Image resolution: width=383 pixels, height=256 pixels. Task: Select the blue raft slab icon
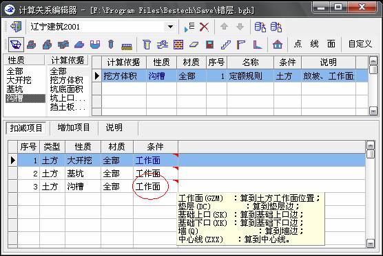pyautogui.click(x=79, y=45)
